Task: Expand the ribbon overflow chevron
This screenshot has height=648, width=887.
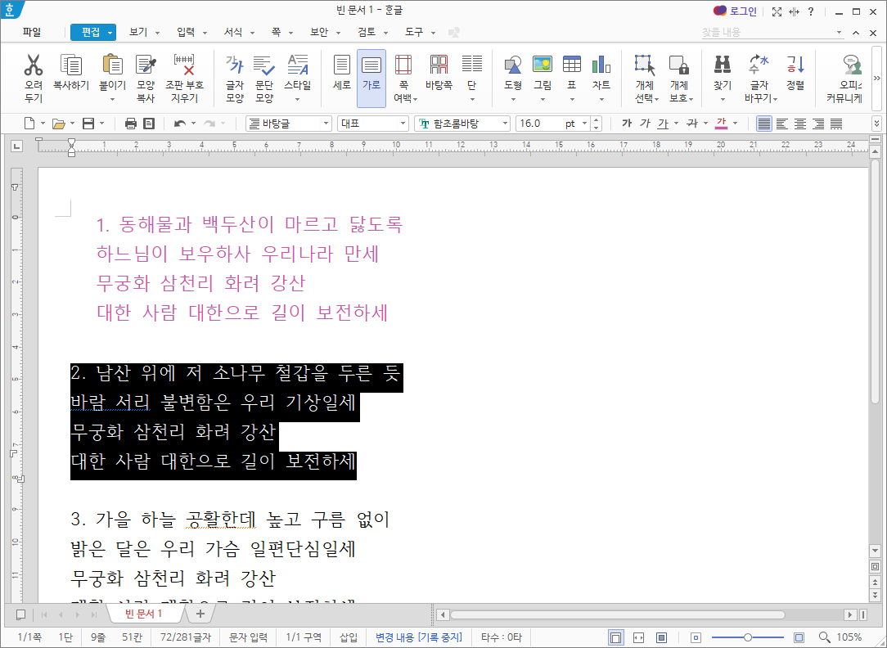Action: (x=877, y=78)
